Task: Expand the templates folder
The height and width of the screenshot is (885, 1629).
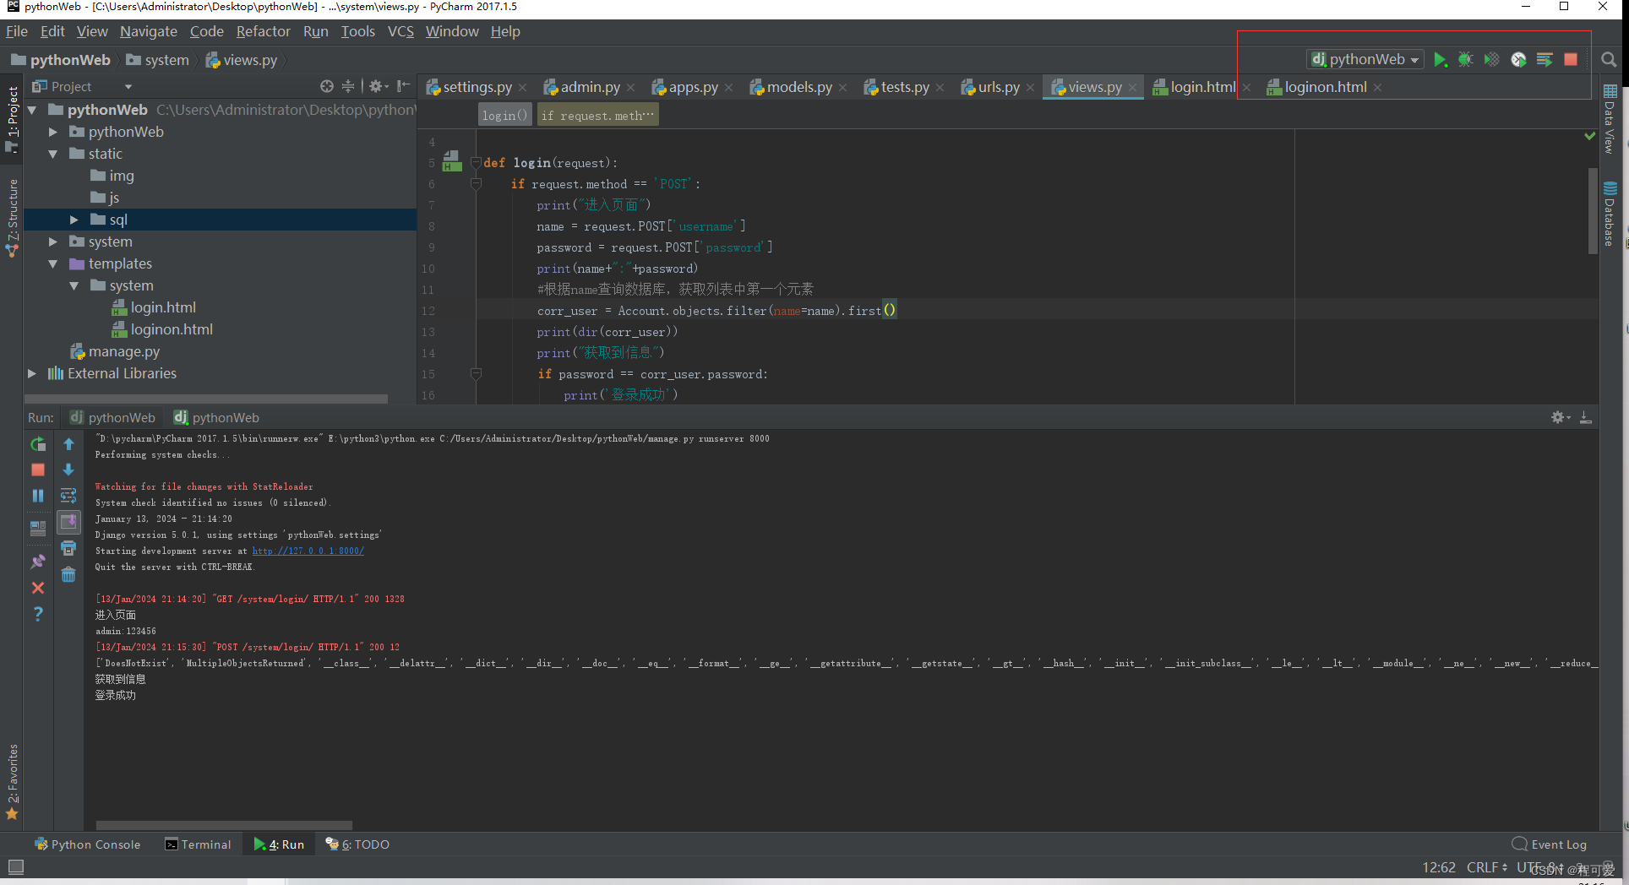Action: click(x=53, y=263)
